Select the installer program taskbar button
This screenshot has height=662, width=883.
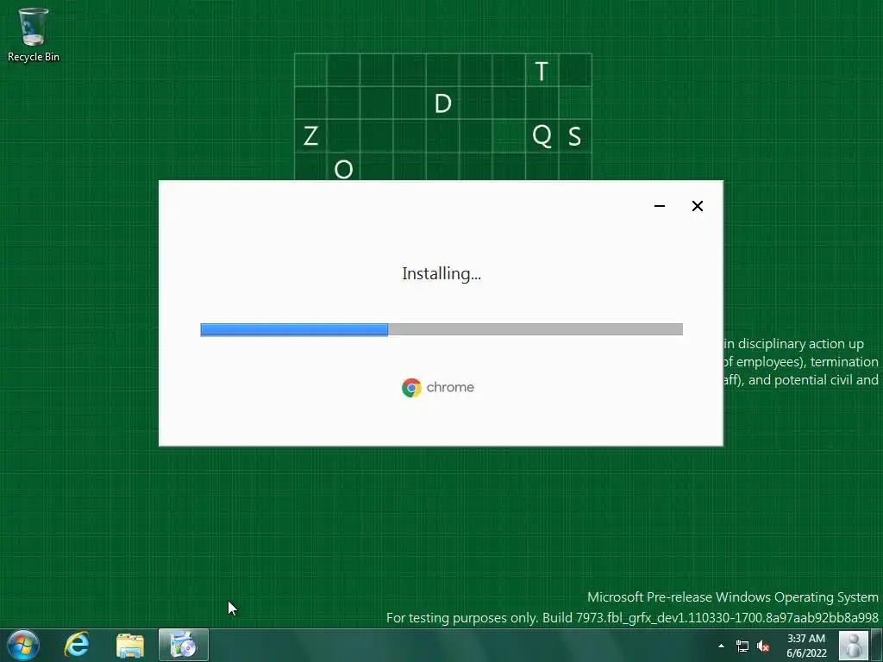184,645
